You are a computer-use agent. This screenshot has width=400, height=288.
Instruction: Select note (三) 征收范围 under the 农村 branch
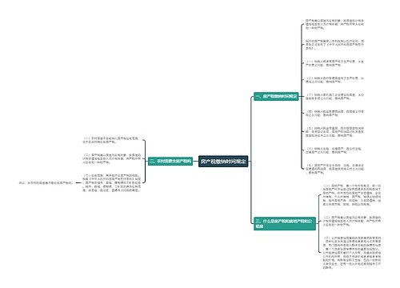[111, 183]
